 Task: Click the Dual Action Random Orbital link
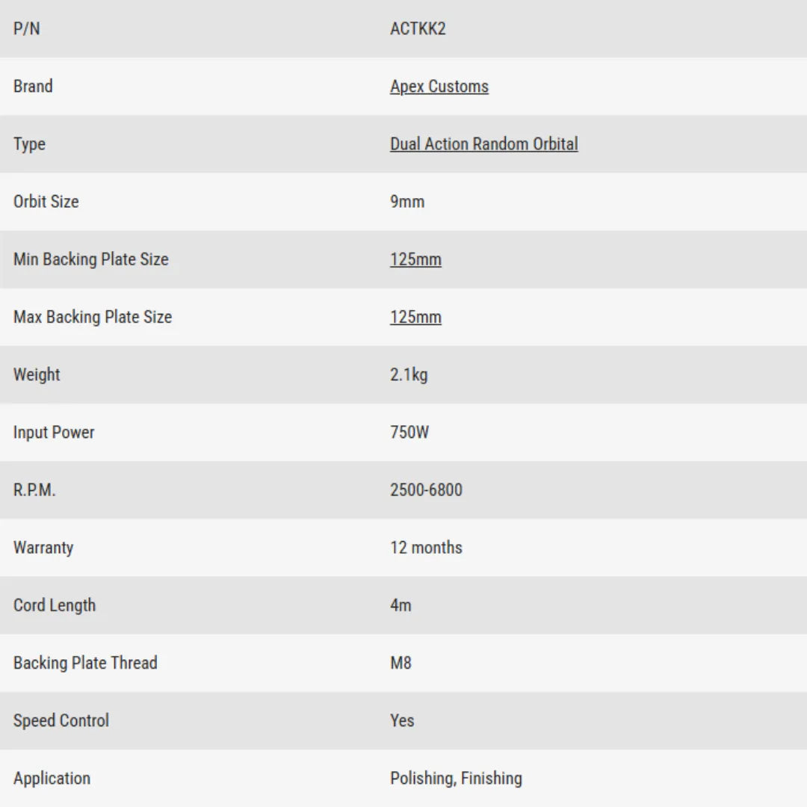[483, 144]
